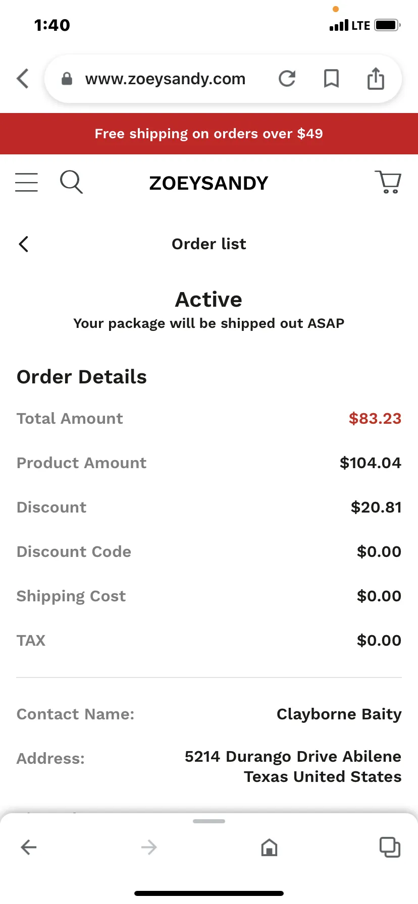Tap the browser back chevron beside address bar

23,79
